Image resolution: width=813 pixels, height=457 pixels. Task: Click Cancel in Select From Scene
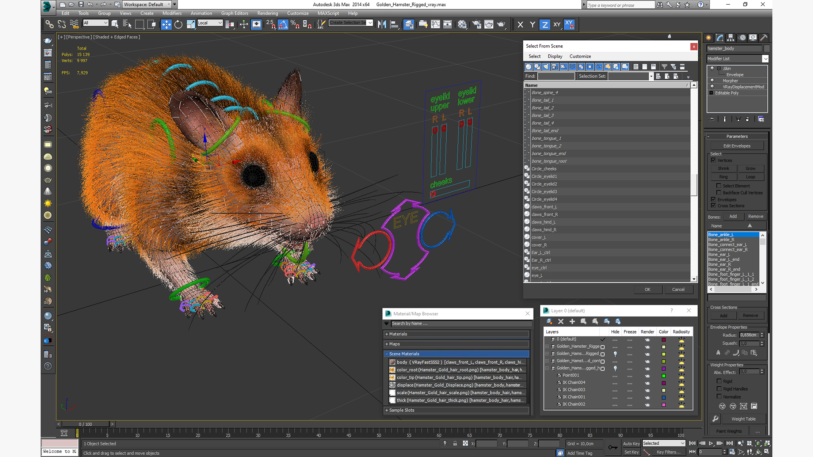(x=678, y=289)
